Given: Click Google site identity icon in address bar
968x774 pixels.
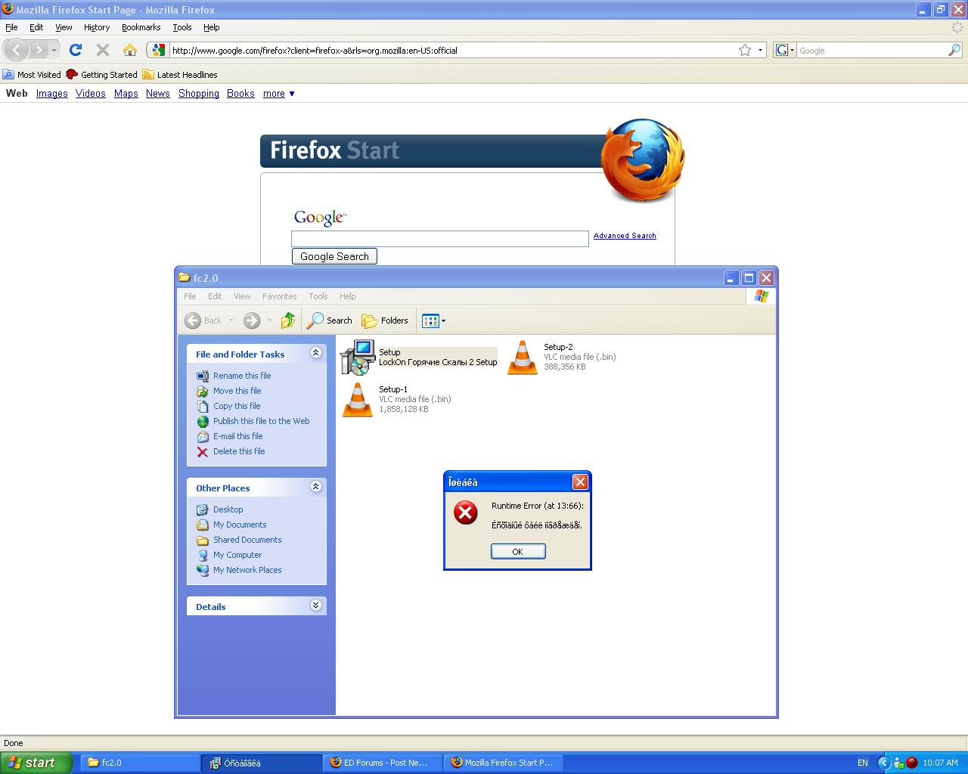Looking at the screenshot, I should click(x=158, y=50).
